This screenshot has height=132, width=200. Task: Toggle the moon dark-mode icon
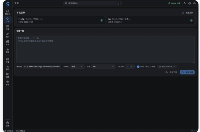[194, 3]
